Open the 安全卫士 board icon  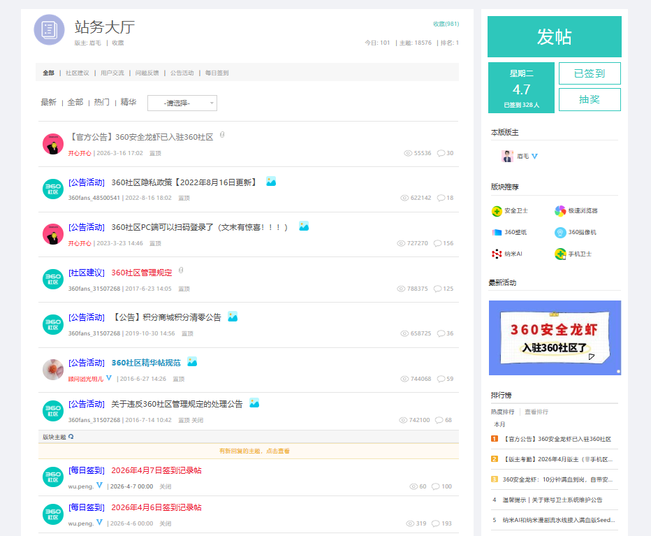pos(497,211)
